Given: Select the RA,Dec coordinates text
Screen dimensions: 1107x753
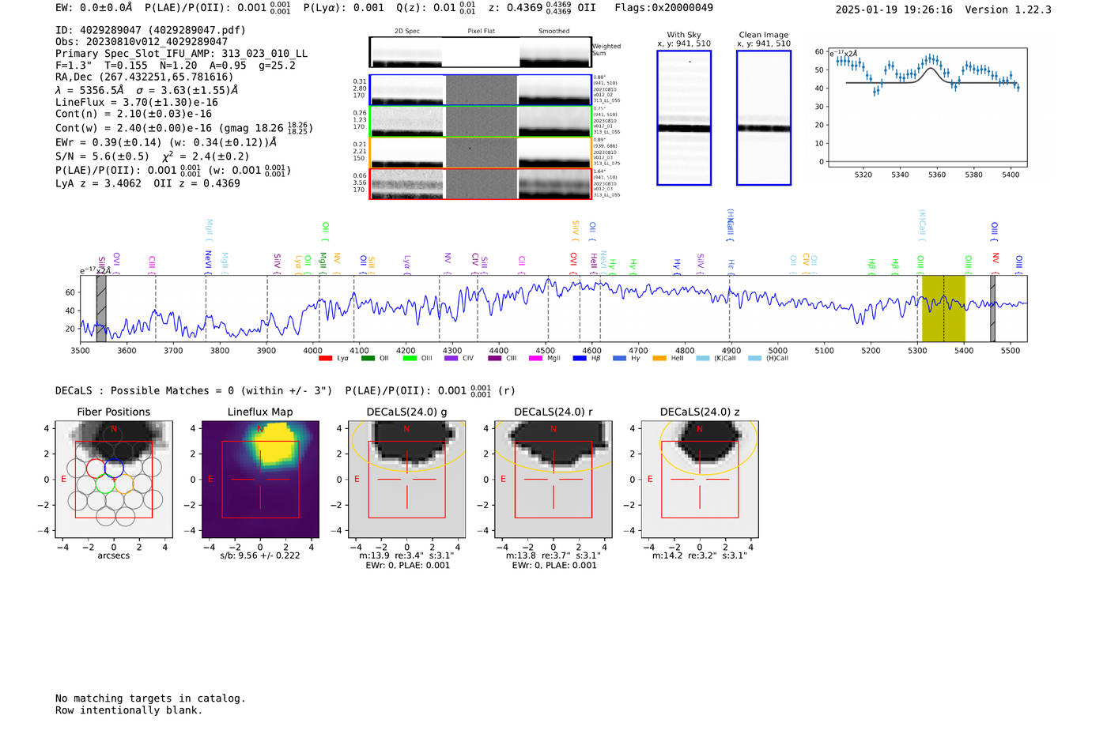Looking at the screenshot, I should pos(145,77).
